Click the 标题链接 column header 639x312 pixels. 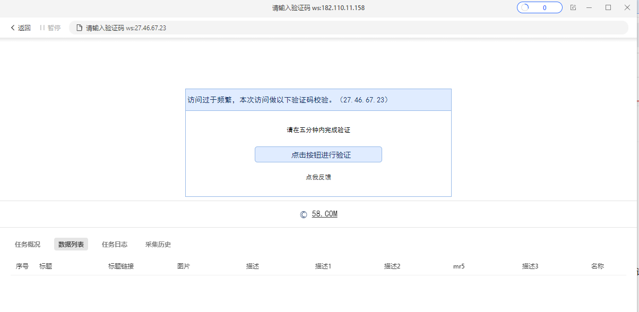point(121,266)
